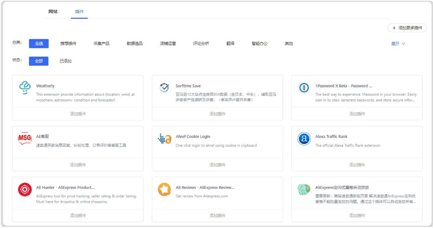The width and height of the screenshot is (433, 228).
Task: Filter status by 已添加
Action: point(66,61)
